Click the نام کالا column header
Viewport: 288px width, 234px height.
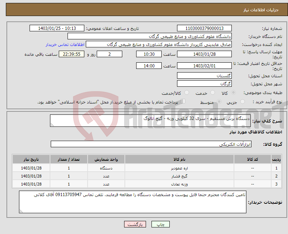179,159
